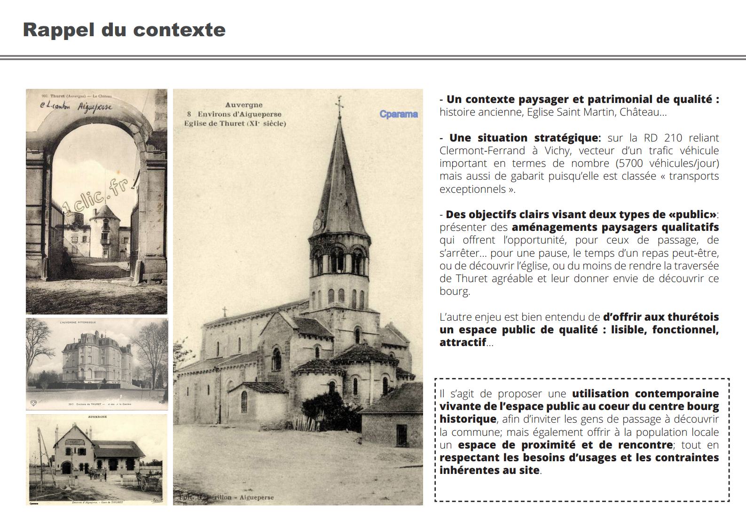Click the '(5700 véhicules/jour)' figure
This screenshot has width=746, height=528.
pos(667,163)
